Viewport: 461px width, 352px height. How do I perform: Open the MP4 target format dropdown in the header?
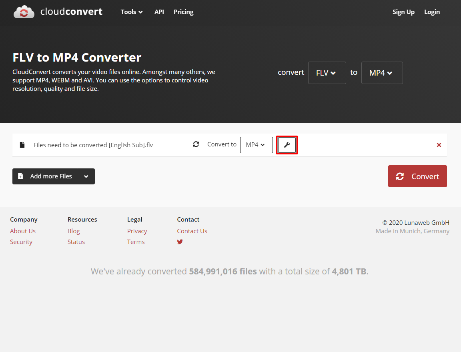point(382,73)
